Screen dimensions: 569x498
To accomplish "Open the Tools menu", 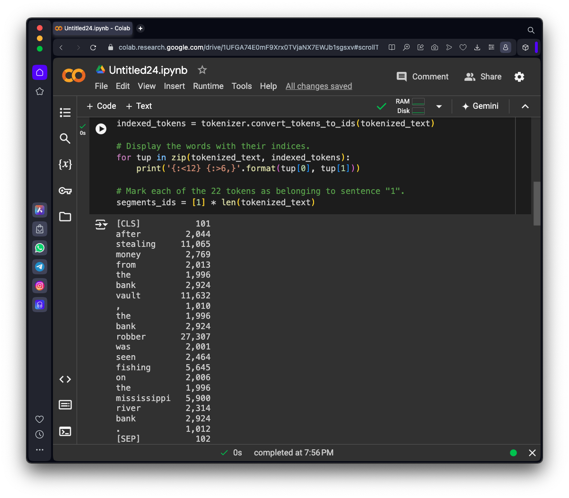I will [241, 86].
